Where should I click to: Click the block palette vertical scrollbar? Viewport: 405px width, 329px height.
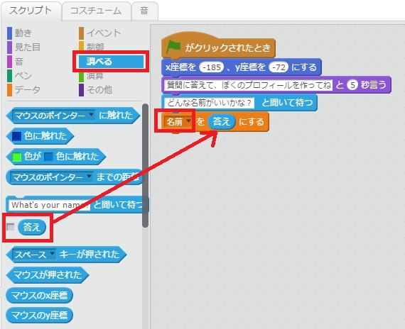click(x=145, y=165)
